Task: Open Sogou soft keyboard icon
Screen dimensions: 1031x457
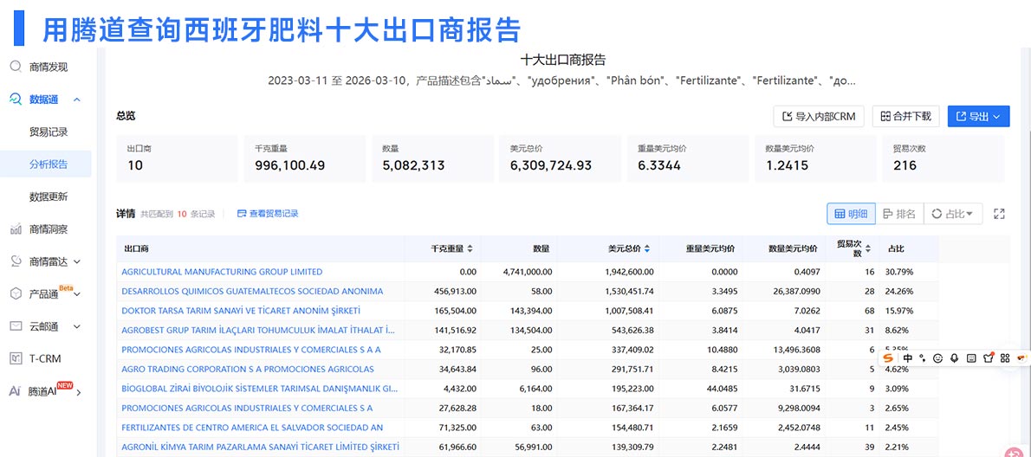Action: [971, 357]
